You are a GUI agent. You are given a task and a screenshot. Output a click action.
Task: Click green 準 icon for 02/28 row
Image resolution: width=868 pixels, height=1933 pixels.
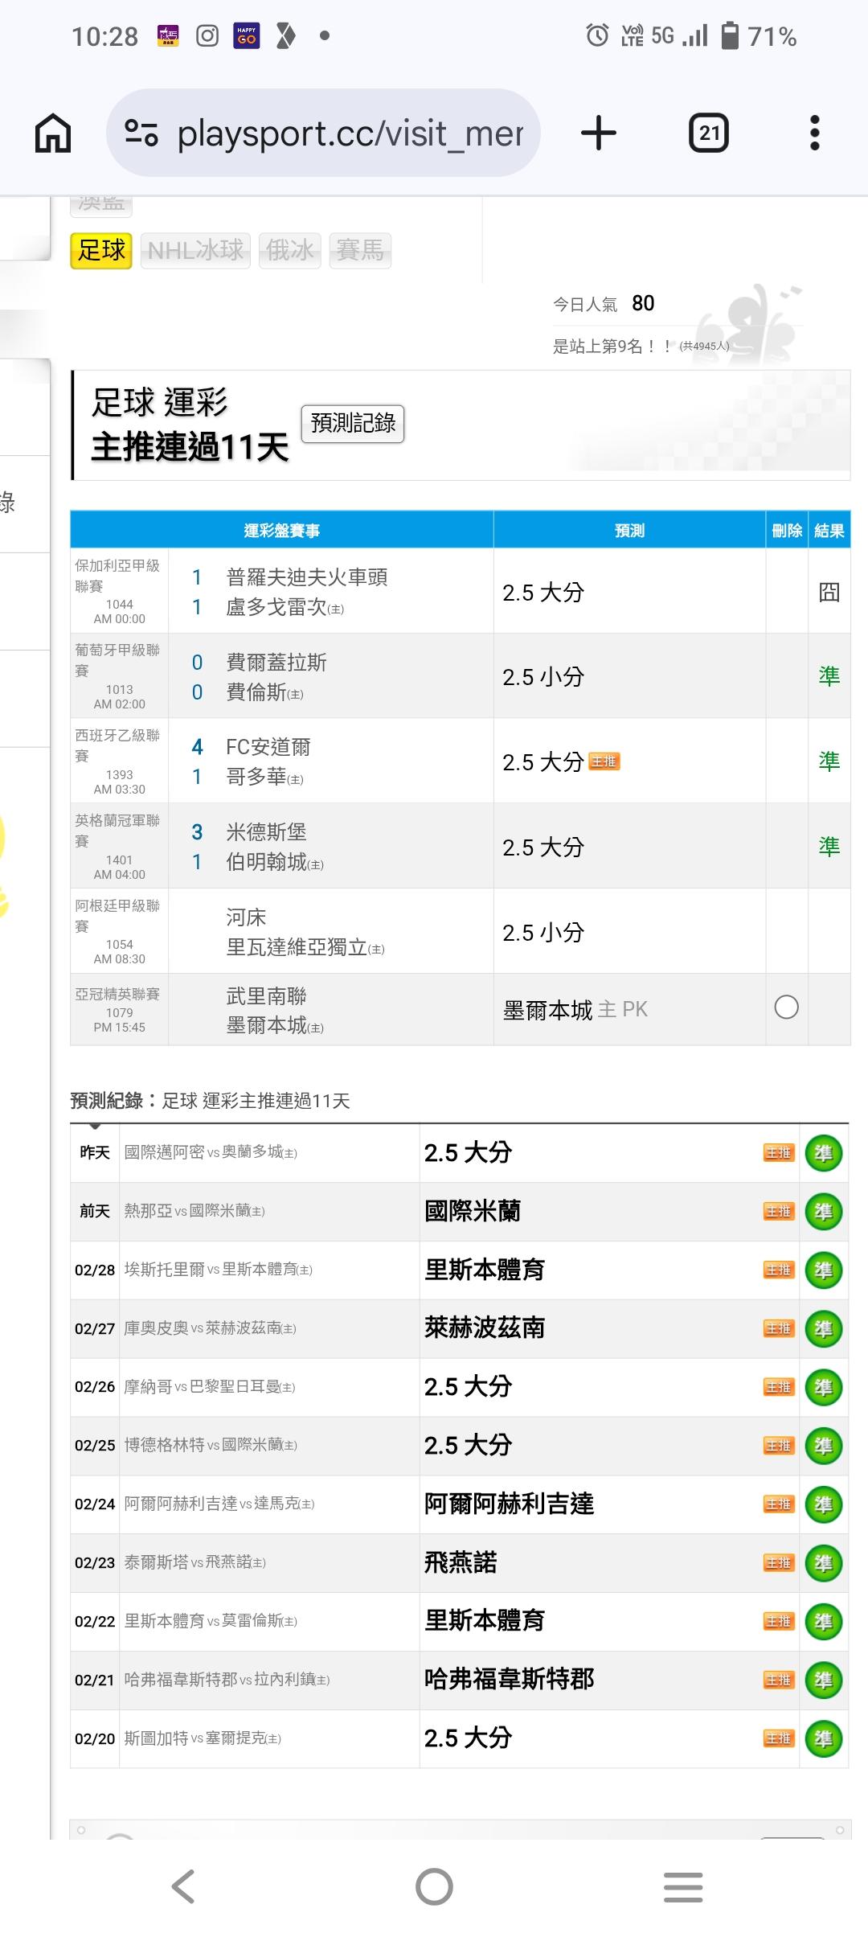pyautogui.click(x=824, y=1270)
